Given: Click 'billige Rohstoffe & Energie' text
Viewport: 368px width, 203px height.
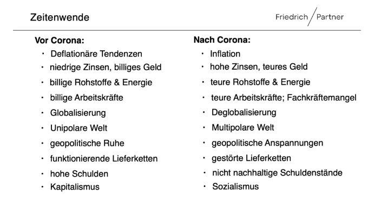Looking at the screenshot, I should point(101,83).
